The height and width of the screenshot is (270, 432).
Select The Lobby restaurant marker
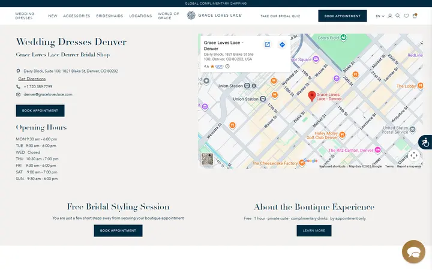pyautogui.click(x=420, y=86)
